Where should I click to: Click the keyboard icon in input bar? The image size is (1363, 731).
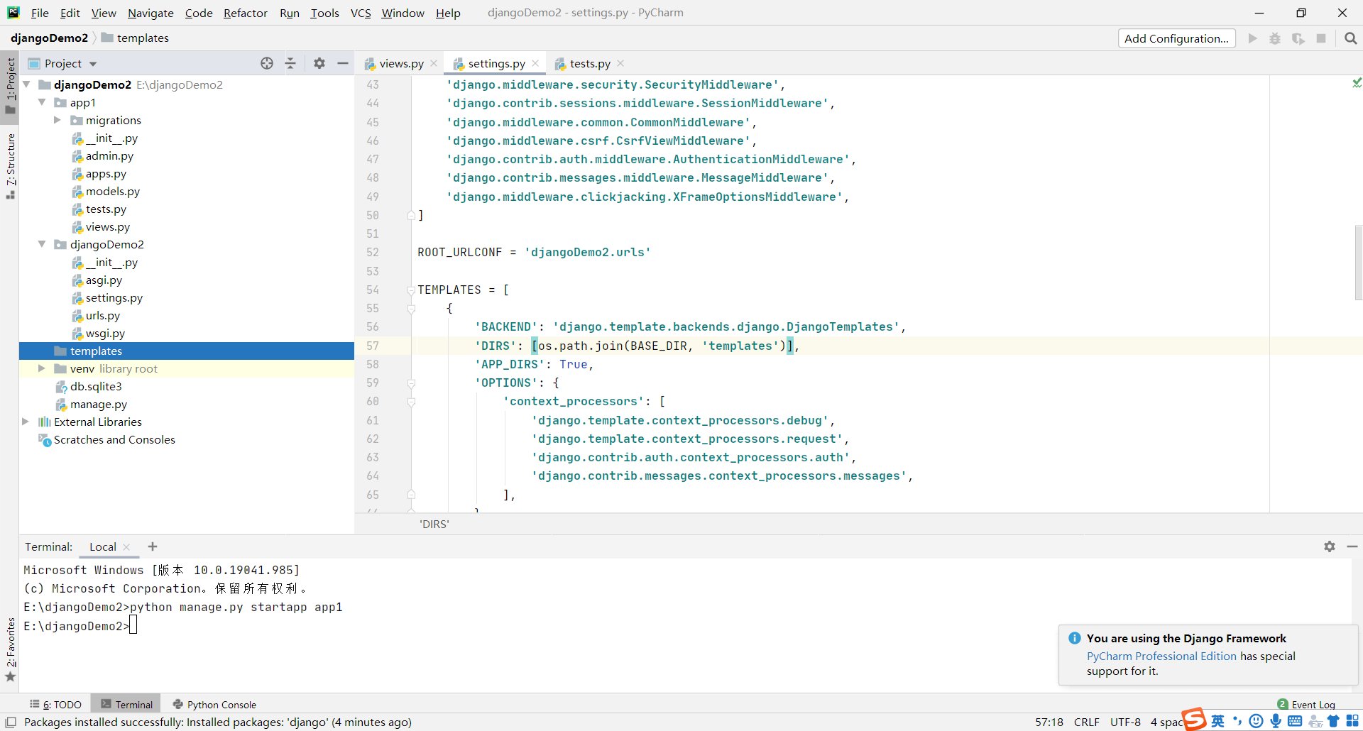click(1295, 721)
